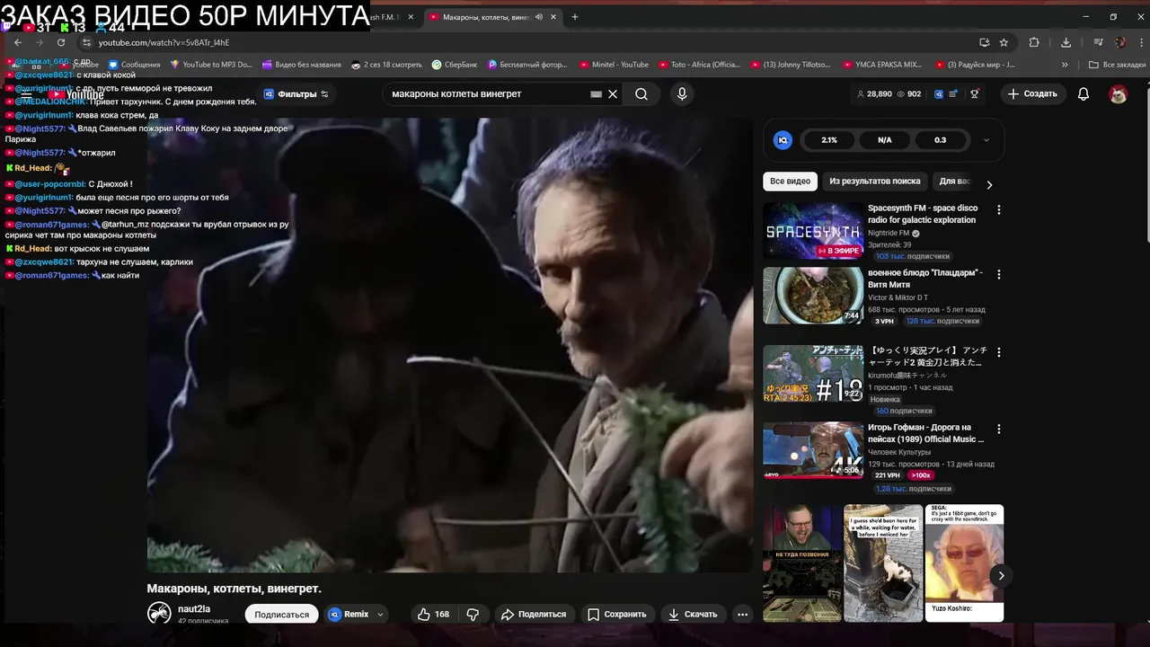1150x647 pixels.
Task: Open YouTube notifications bell
Action: pos(1084,93)
